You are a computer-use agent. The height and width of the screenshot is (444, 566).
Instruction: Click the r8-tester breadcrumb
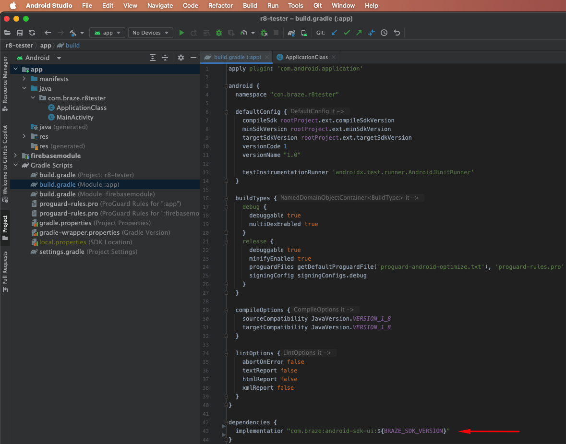[x=19, y=46]
